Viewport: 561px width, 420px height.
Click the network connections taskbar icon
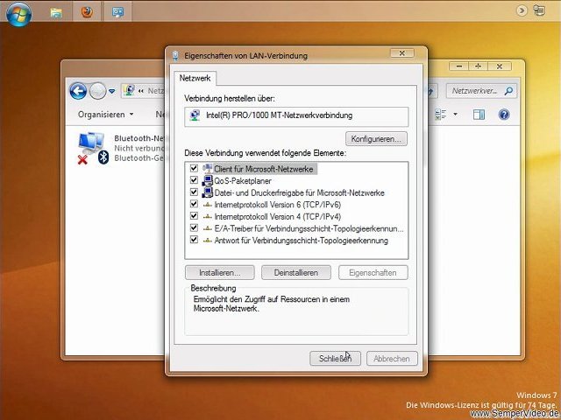pos(118,12)
